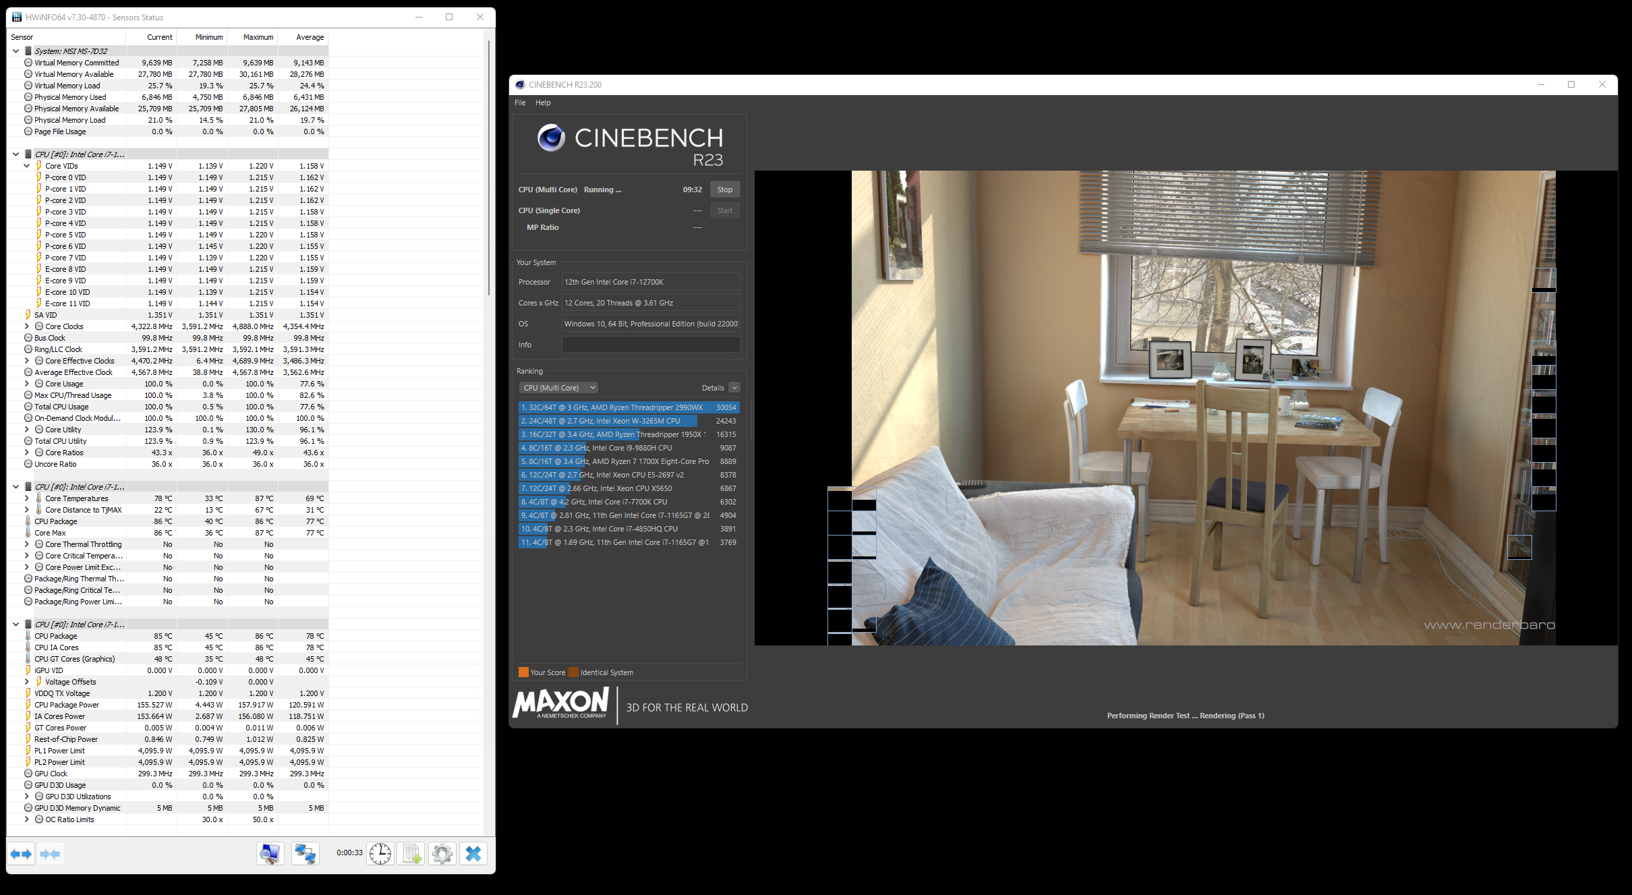Click the Info input field

pyautogui.click(x=651, y=345)
